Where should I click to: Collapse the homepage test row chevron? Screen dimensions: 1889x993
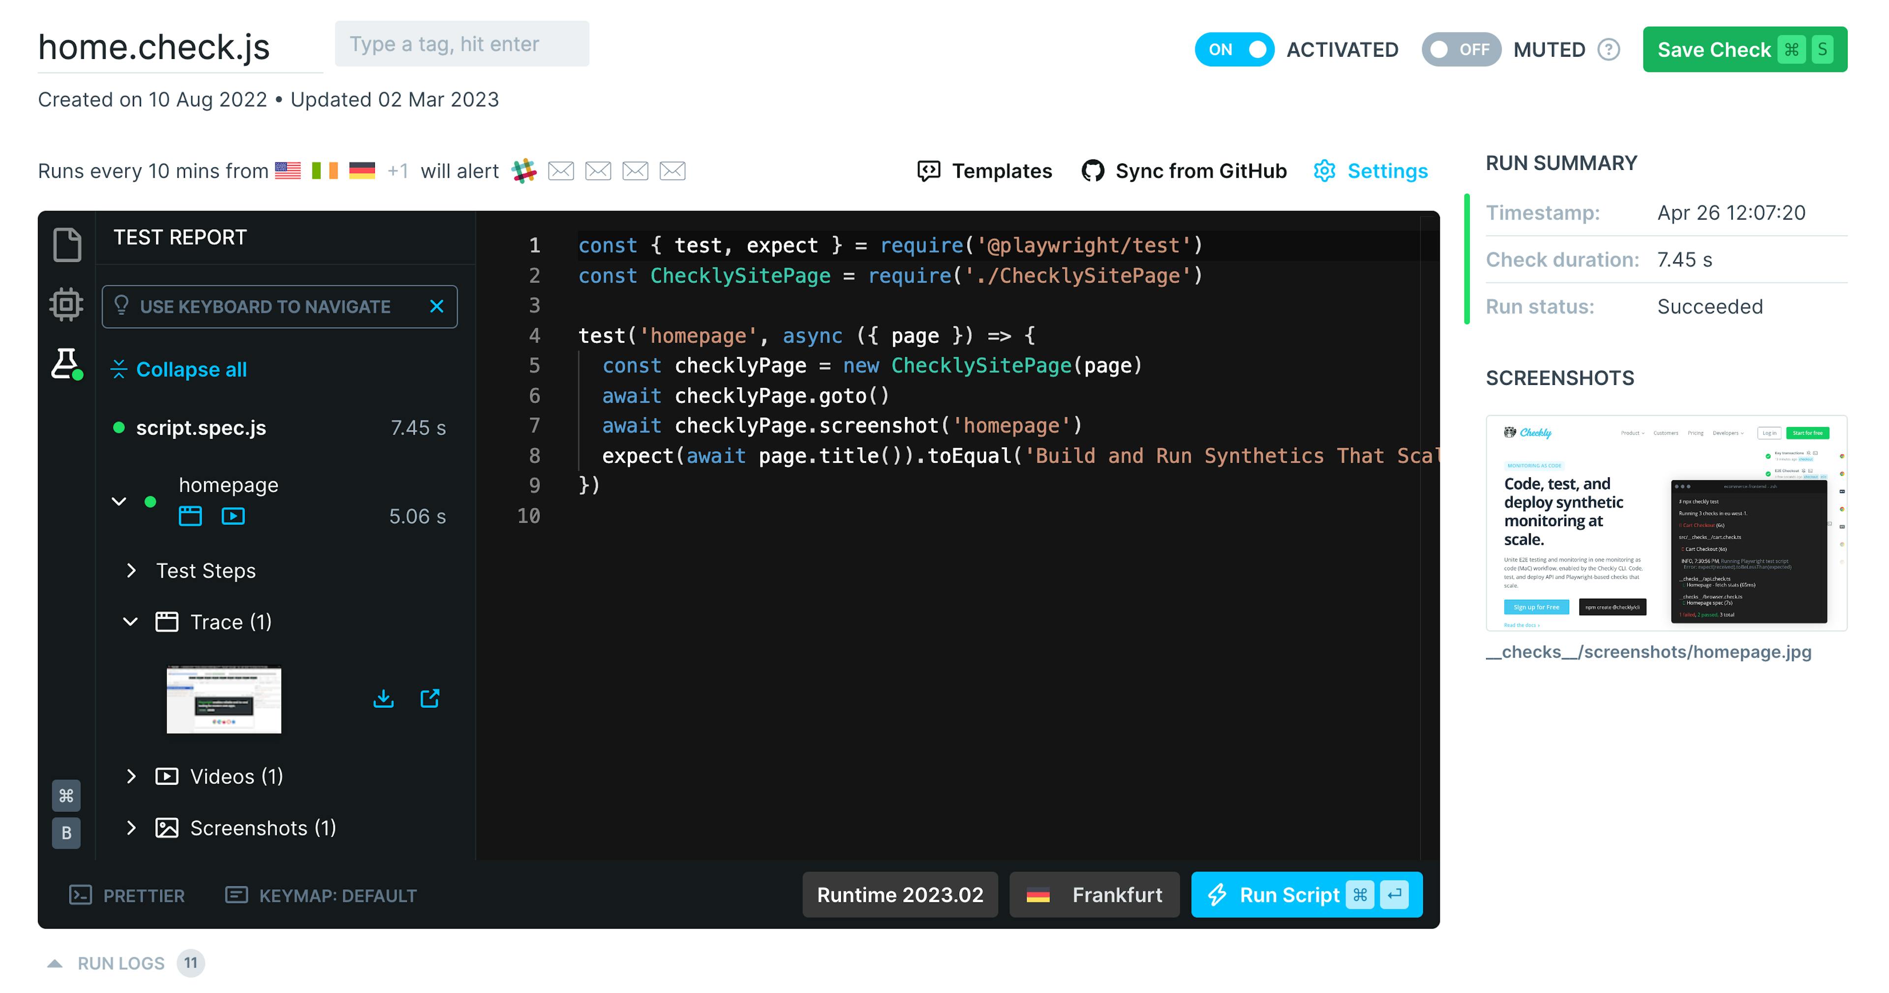click(x=119, y=501)
